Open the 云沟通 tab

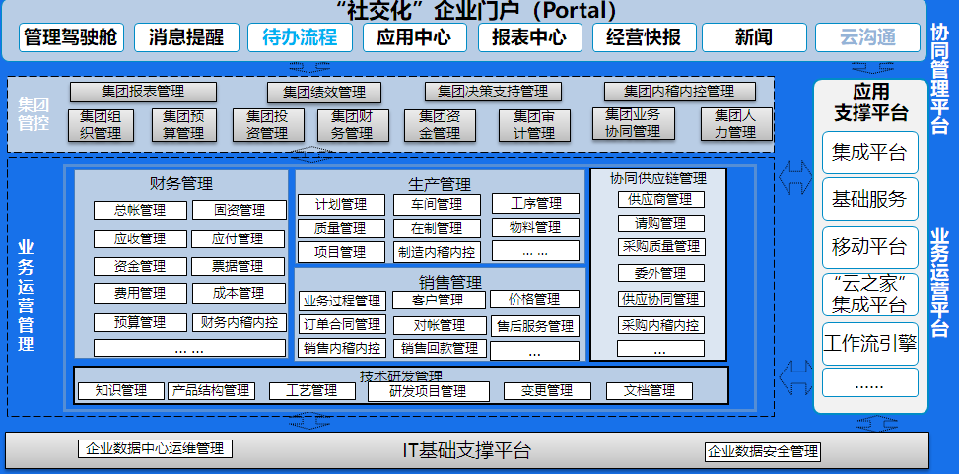point(867,38)
